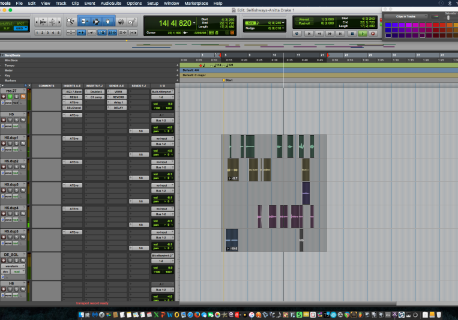Image resolution: width=458 pixels, height=320 pixels.
Task: Open Grid value dropdown
Action: pyautogui.click(x=283, y=23)
